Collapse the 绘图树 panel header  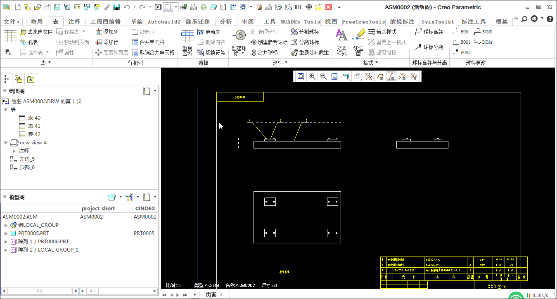click(5, 91)
